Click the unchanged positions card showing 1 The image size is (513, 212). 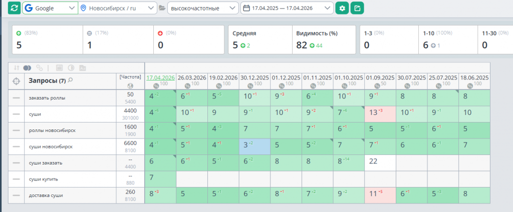[x=118, y=39]
